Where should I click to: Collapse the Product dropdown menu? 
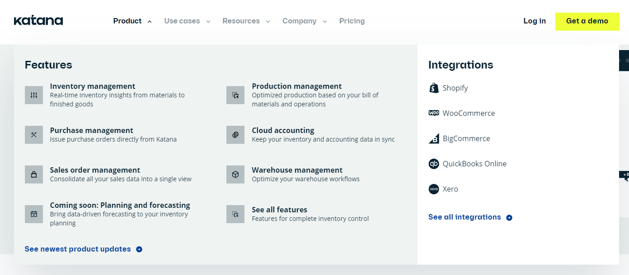tap(132, 21)
